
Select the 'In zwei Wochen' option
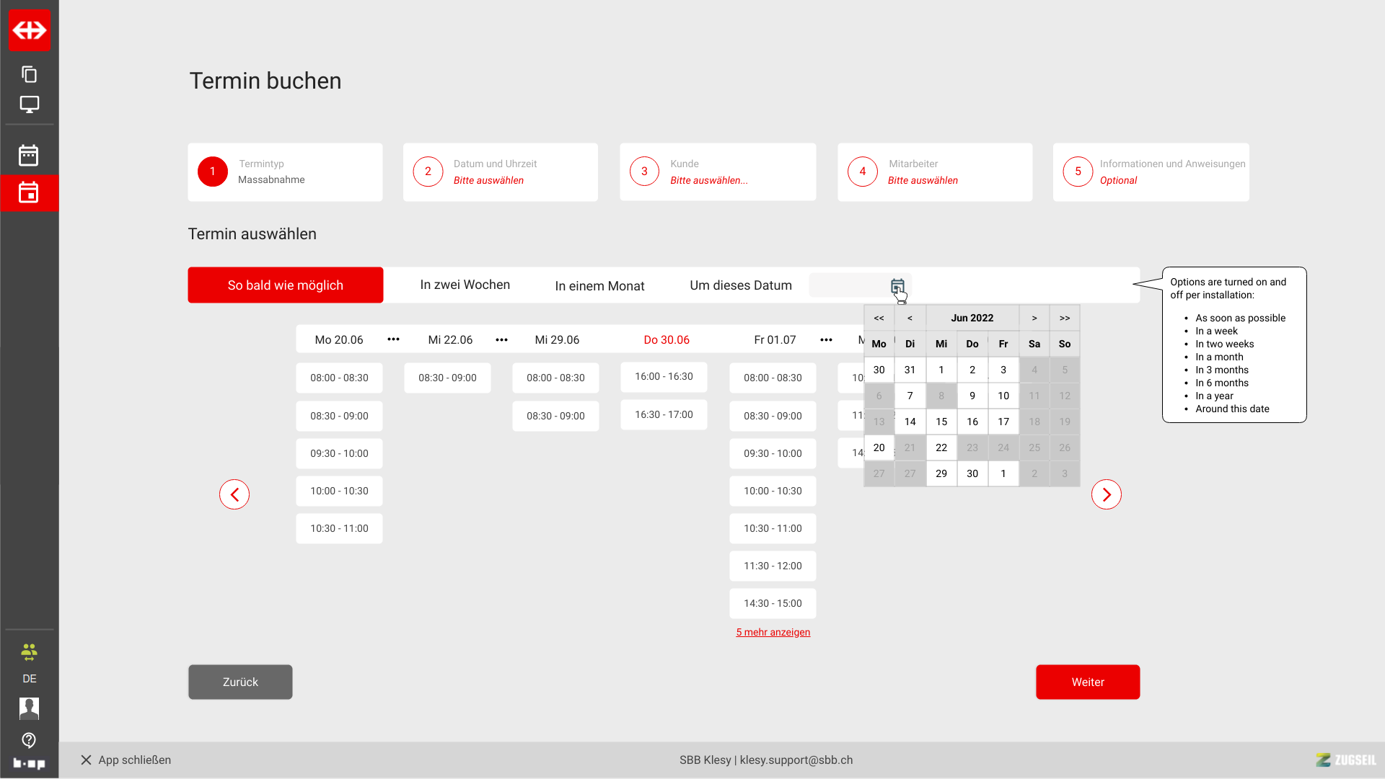pos(465,285)
